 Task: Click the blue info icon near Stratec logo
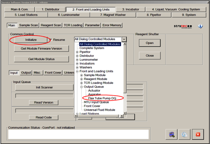[200, 26]
